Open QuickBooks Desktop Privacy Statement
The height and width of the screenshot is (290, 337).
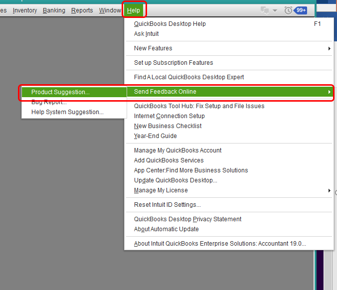click(x=229, y=219)
